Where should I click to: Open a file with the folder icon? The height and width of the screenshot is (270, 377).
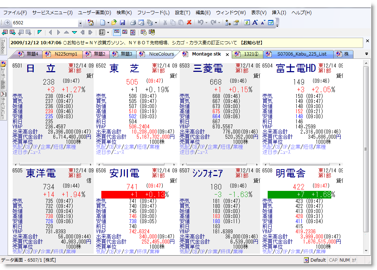coord(114,22)
